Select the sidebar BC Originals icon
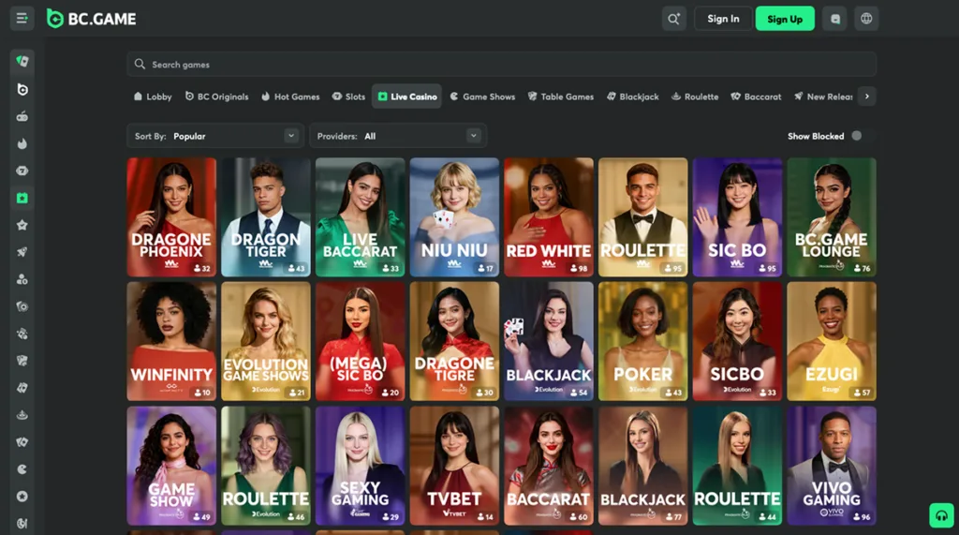 (22, 89)
